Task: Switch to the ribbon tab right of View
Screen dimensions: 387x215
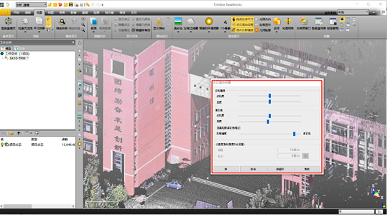Action: click(51, 12)
